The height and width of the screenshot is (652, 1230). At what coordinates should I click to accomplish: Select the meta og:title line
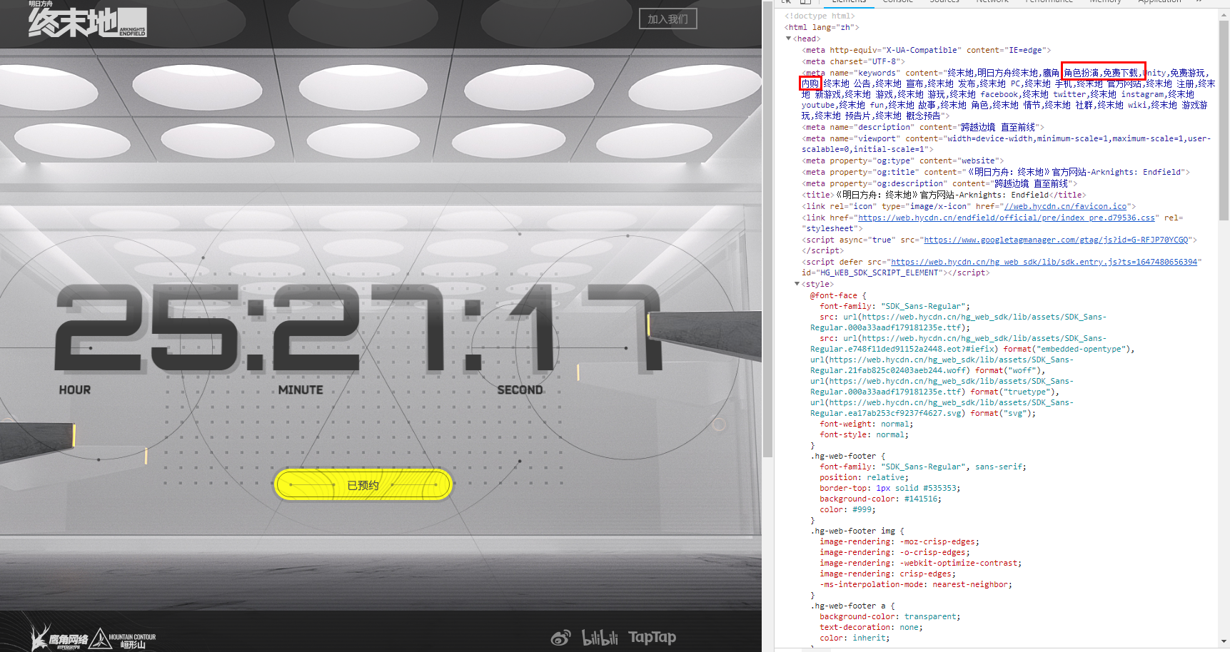pyautogui.click(x=996, y=172)
